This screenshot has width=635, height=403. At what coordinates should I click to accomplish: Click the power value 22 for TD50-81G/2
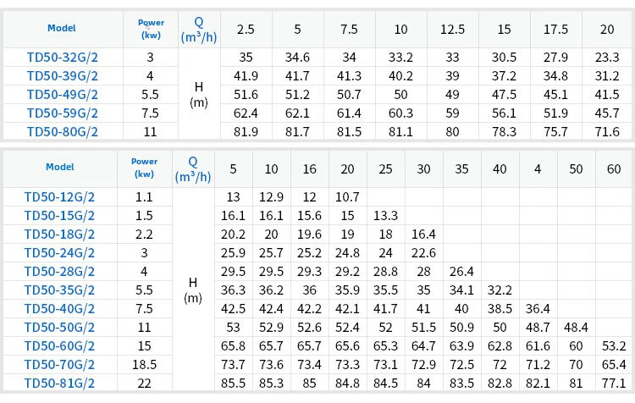point(144,383)
